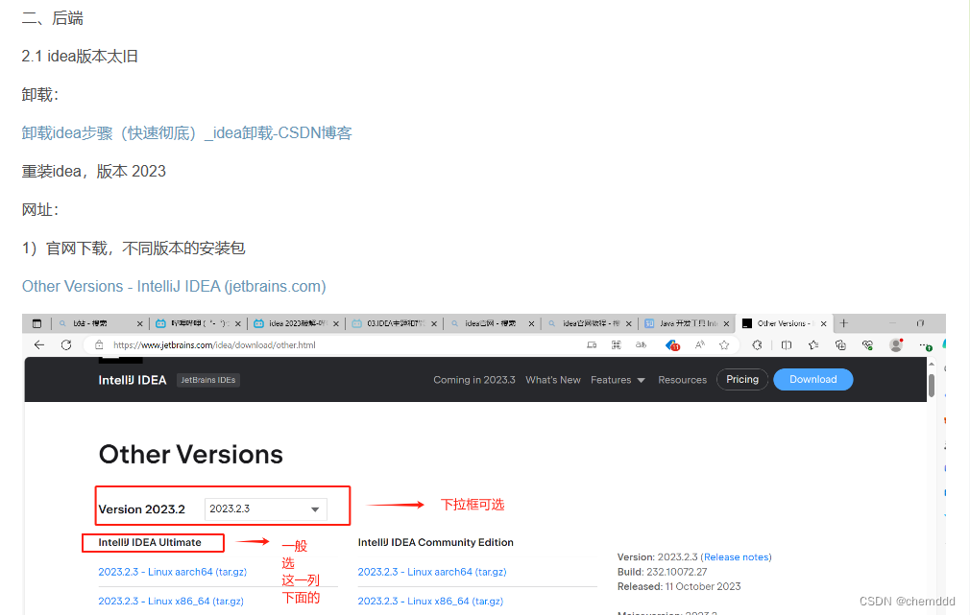Click the blue Download button
Viewport: 970px width, 615px height.
coord(812,380)
